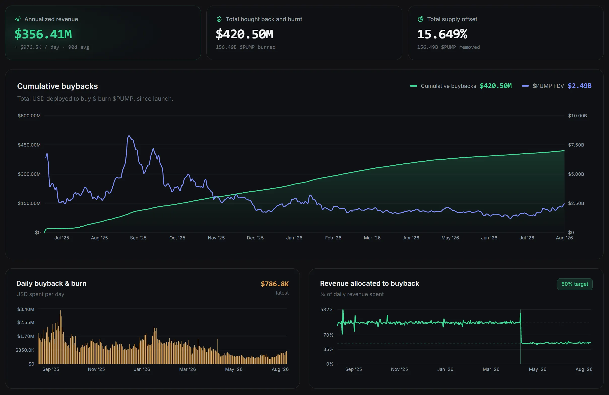Select the $420.50M bought back headline value
The height and width of the screenshot is (395, 609).
(244, 34)
